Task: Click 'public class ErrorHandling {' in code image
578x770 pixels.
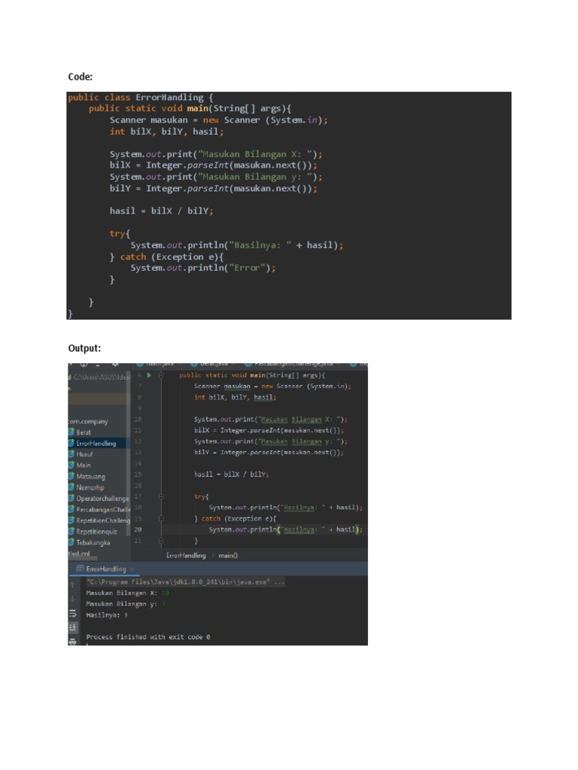Action: (140, 97)
